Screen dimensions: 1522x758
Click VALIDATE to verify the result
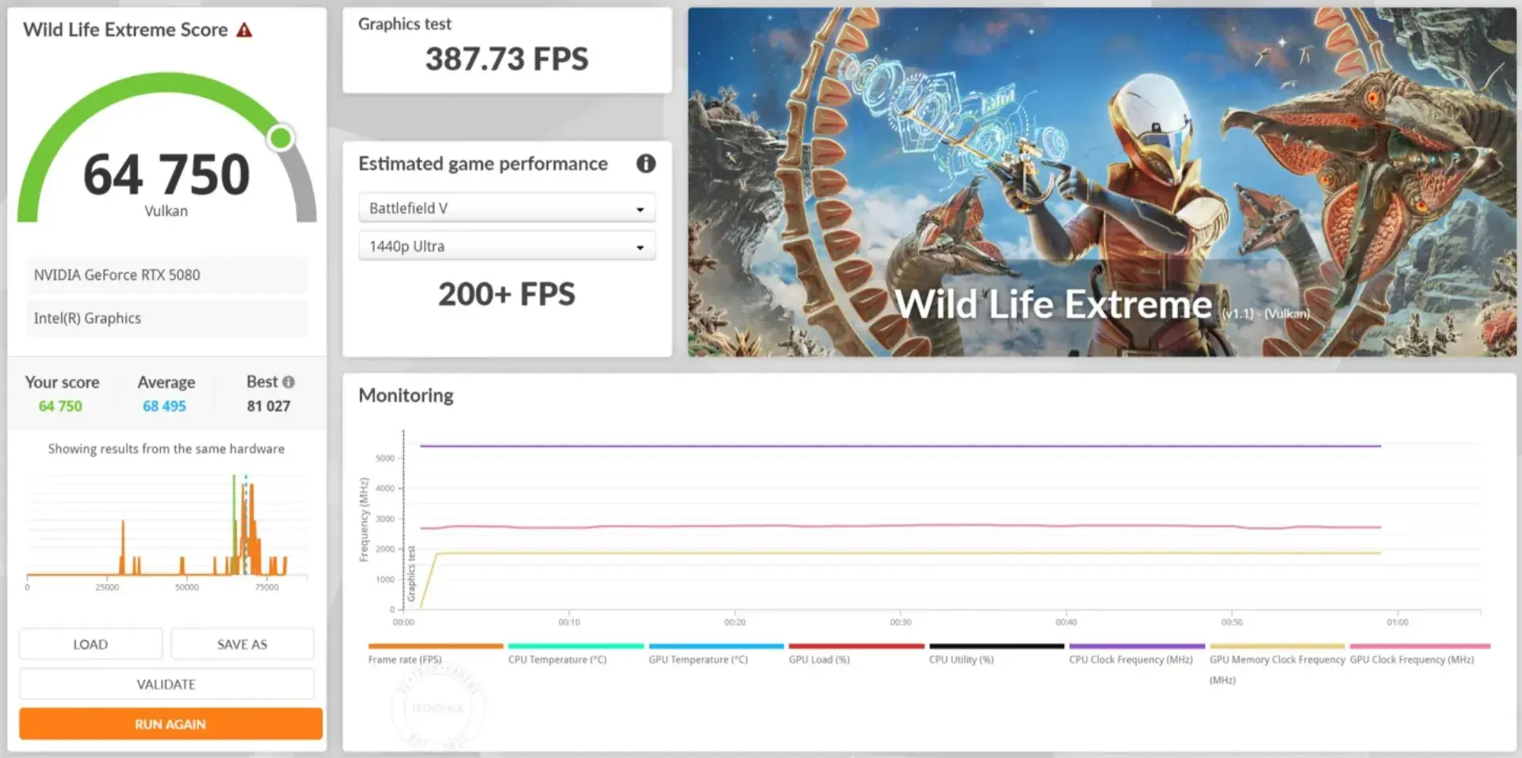pyautogui.click(x=166, y=684)
